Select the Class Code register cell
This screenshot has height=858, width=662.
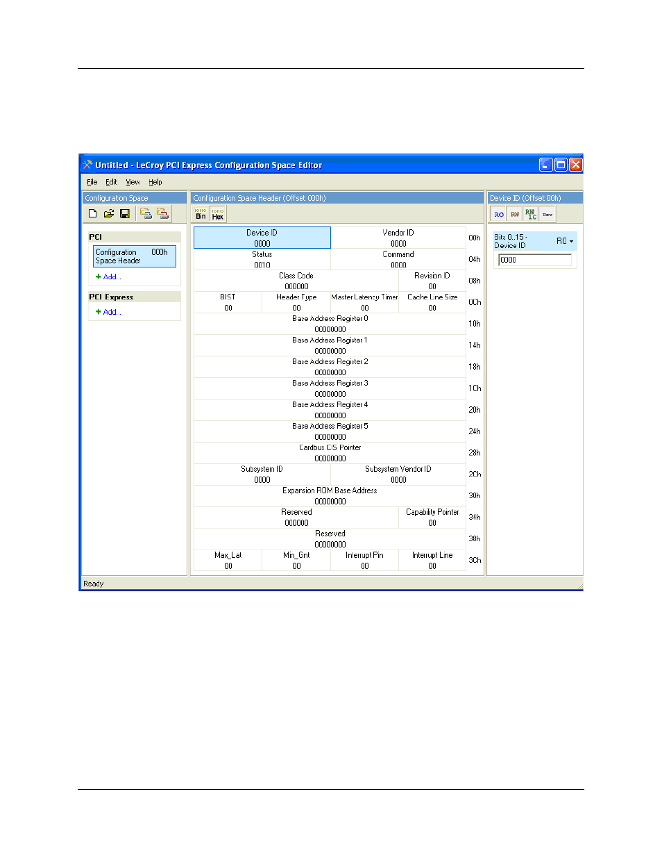click(296, 281)
